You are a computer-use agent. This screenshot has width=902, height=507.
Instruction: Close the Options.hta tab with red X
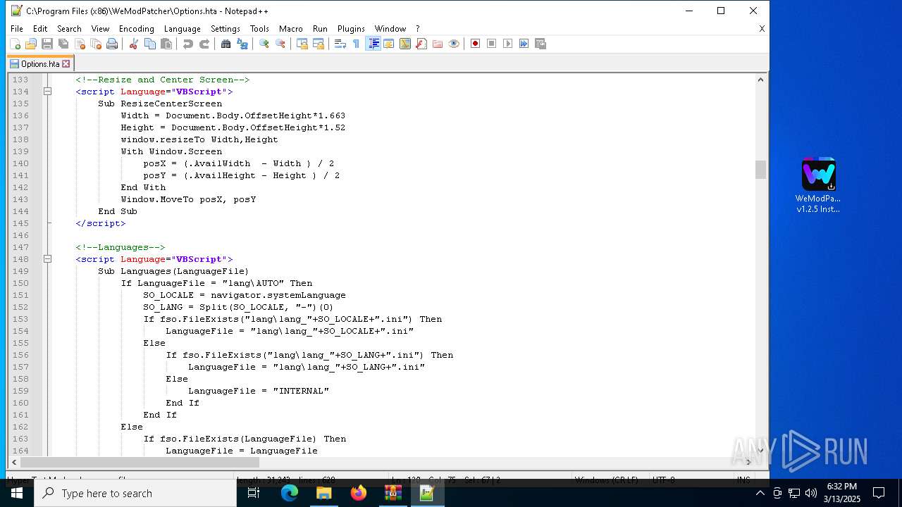[x=66, y=63]
